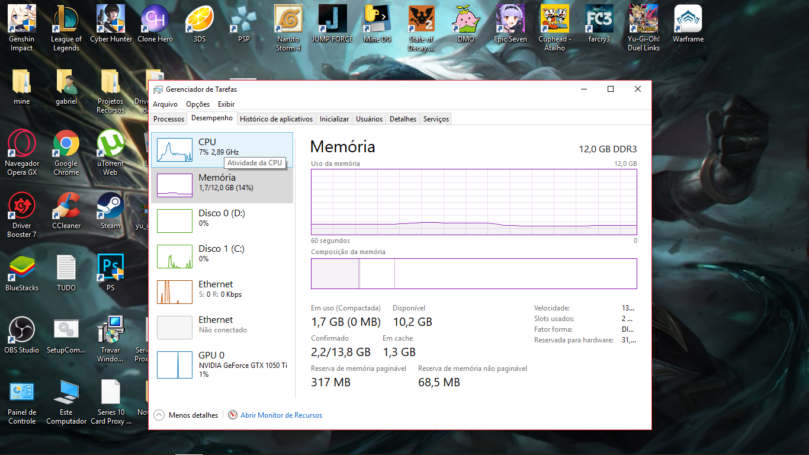
Task: Select the BlueStacks desktop icon
Action: coord(22,273)
